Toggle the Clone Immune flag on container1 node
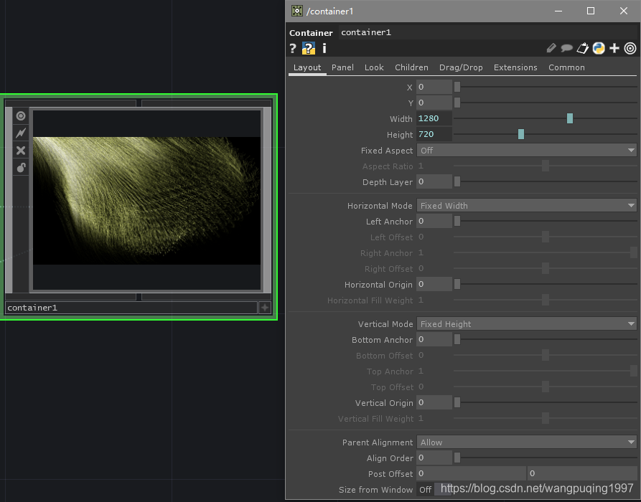The width and height of the screenshot is (641, 502). tap(21, 133)
